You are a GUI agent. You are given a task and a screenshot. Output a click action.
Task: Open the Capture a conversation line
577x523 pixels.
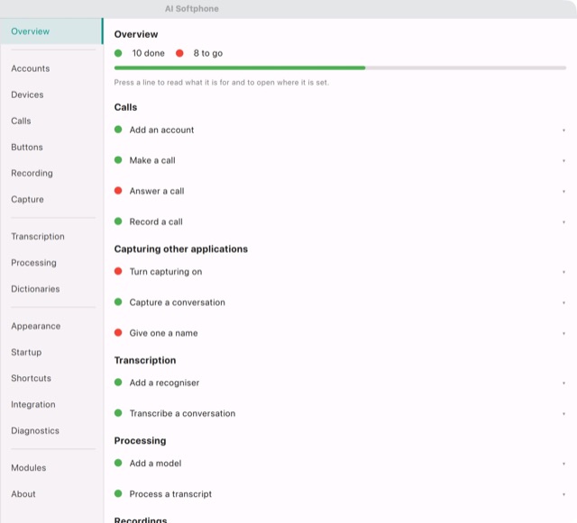point(340,302)
